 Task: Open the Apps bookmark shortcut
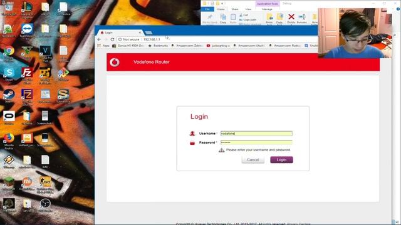coord(103,46)
